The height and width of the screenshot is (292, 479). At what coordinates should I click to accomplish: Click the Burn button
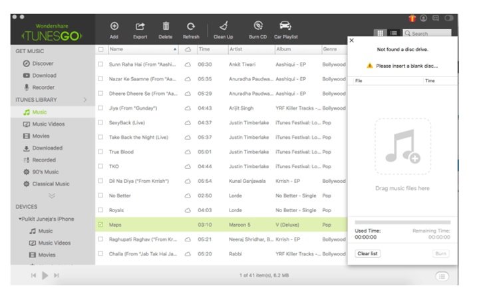tap(440, 253)
